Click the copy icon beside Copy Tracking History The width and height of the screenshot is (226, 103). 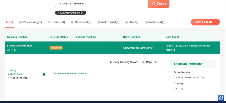pos(111,62)
